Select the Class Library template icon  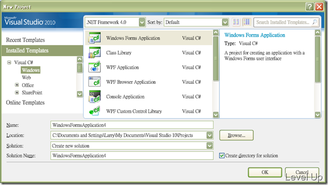pos(95,52)
